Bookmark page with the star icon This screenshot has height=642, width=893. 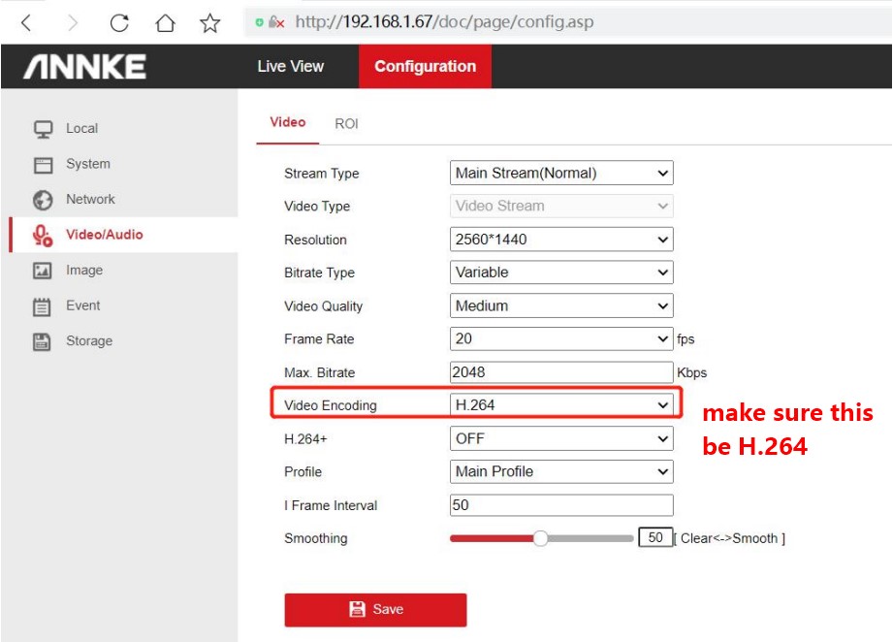[209, 21]
